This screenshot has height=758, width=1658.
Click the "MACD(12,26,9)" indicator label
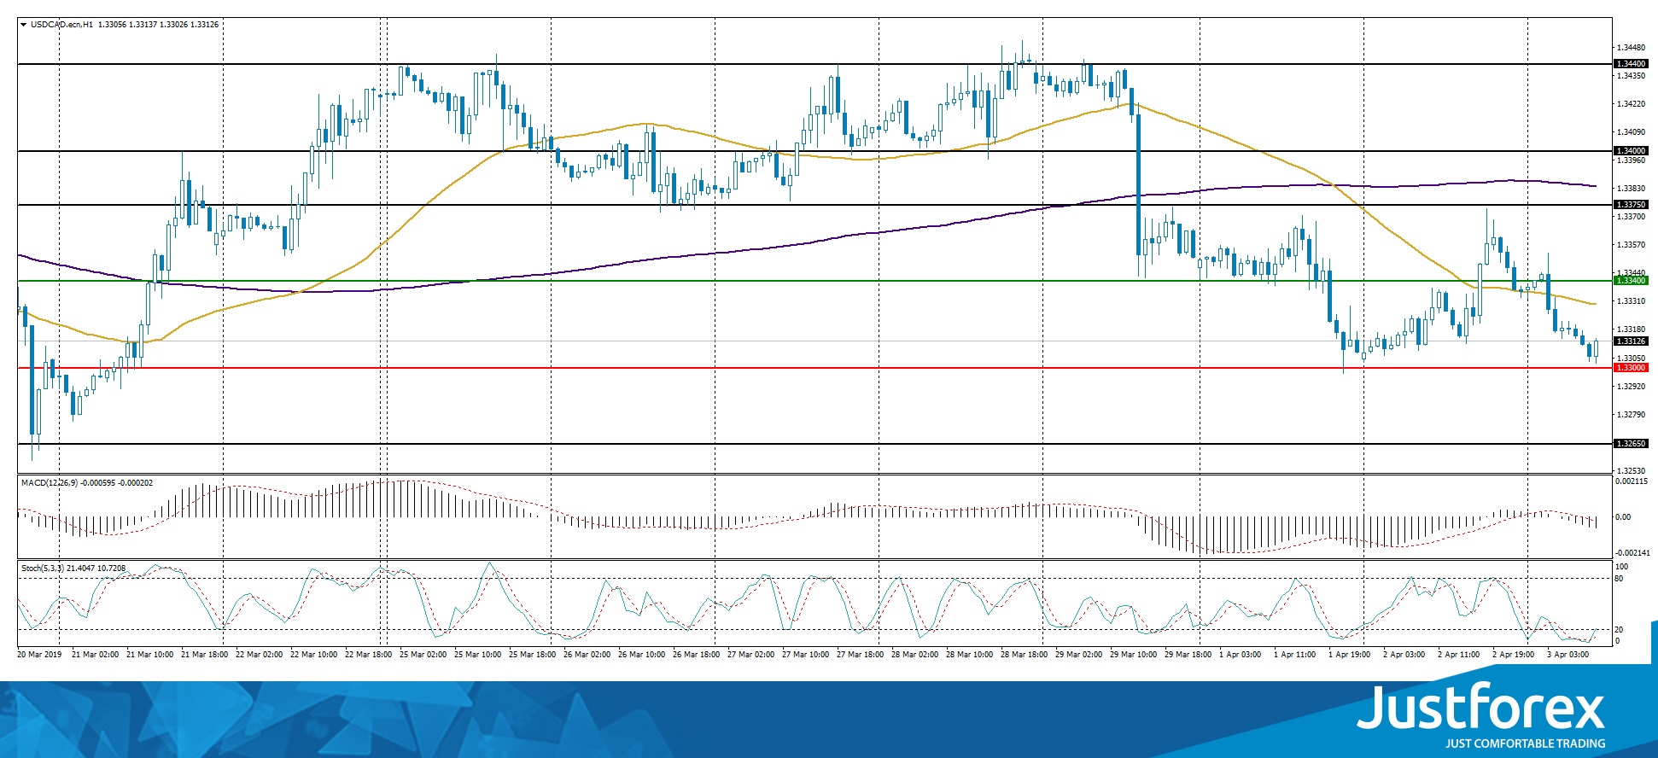click(x=50, y=483)
